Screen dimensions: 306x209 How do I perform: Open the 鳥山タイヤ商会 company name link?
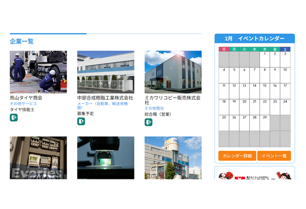pos(26,98)
